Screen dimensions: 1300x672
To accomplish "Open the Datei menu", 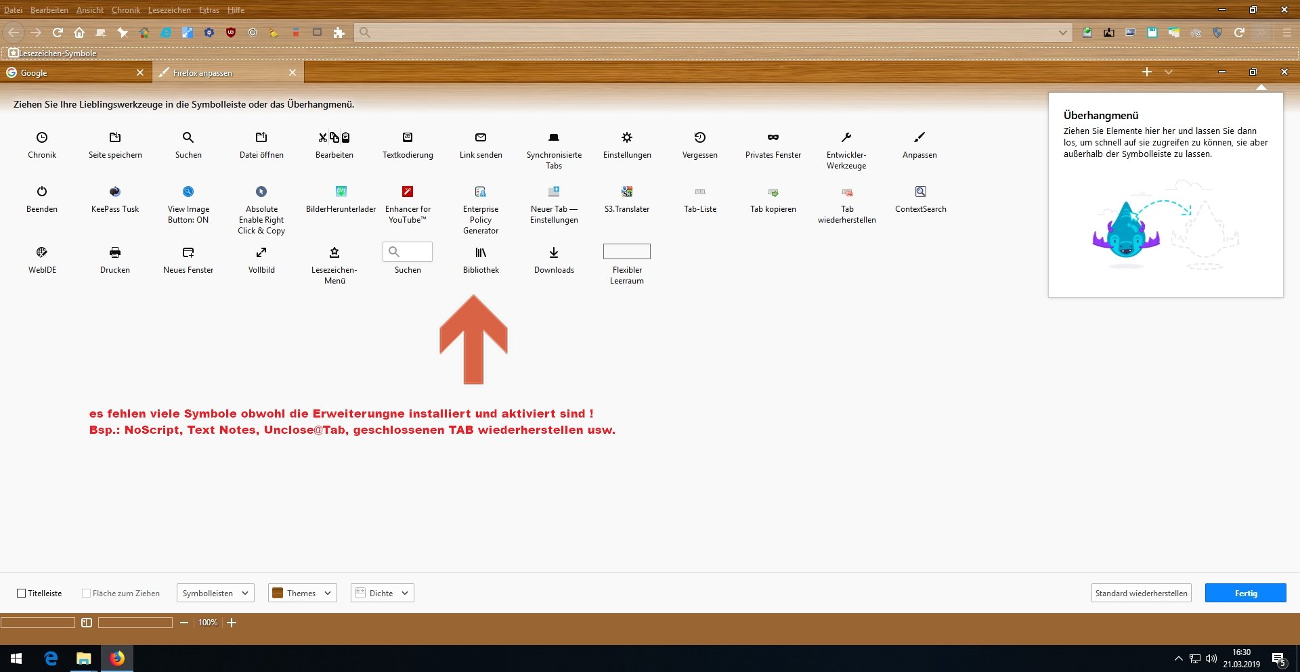I will (13, 10).
